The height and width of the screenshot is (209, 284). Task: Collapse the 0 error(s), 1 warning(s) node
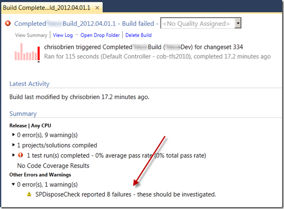[13, 184]
